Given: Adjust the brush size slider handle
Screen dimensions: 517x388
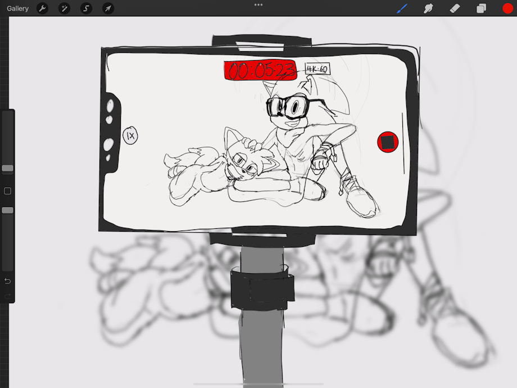Looking at the screenshot, I should click(7, 168).
